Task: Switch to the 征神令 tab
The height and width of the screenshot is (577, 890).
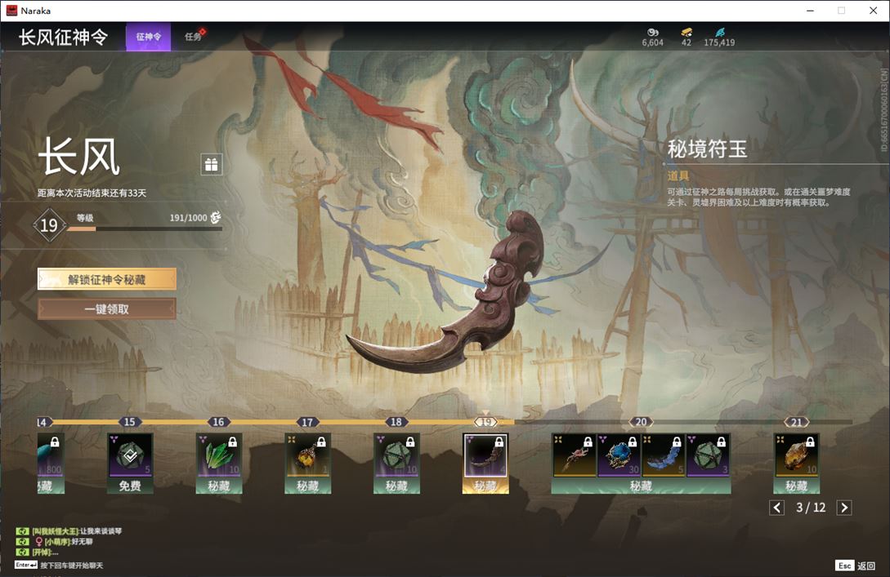Action: click(148, 37)
